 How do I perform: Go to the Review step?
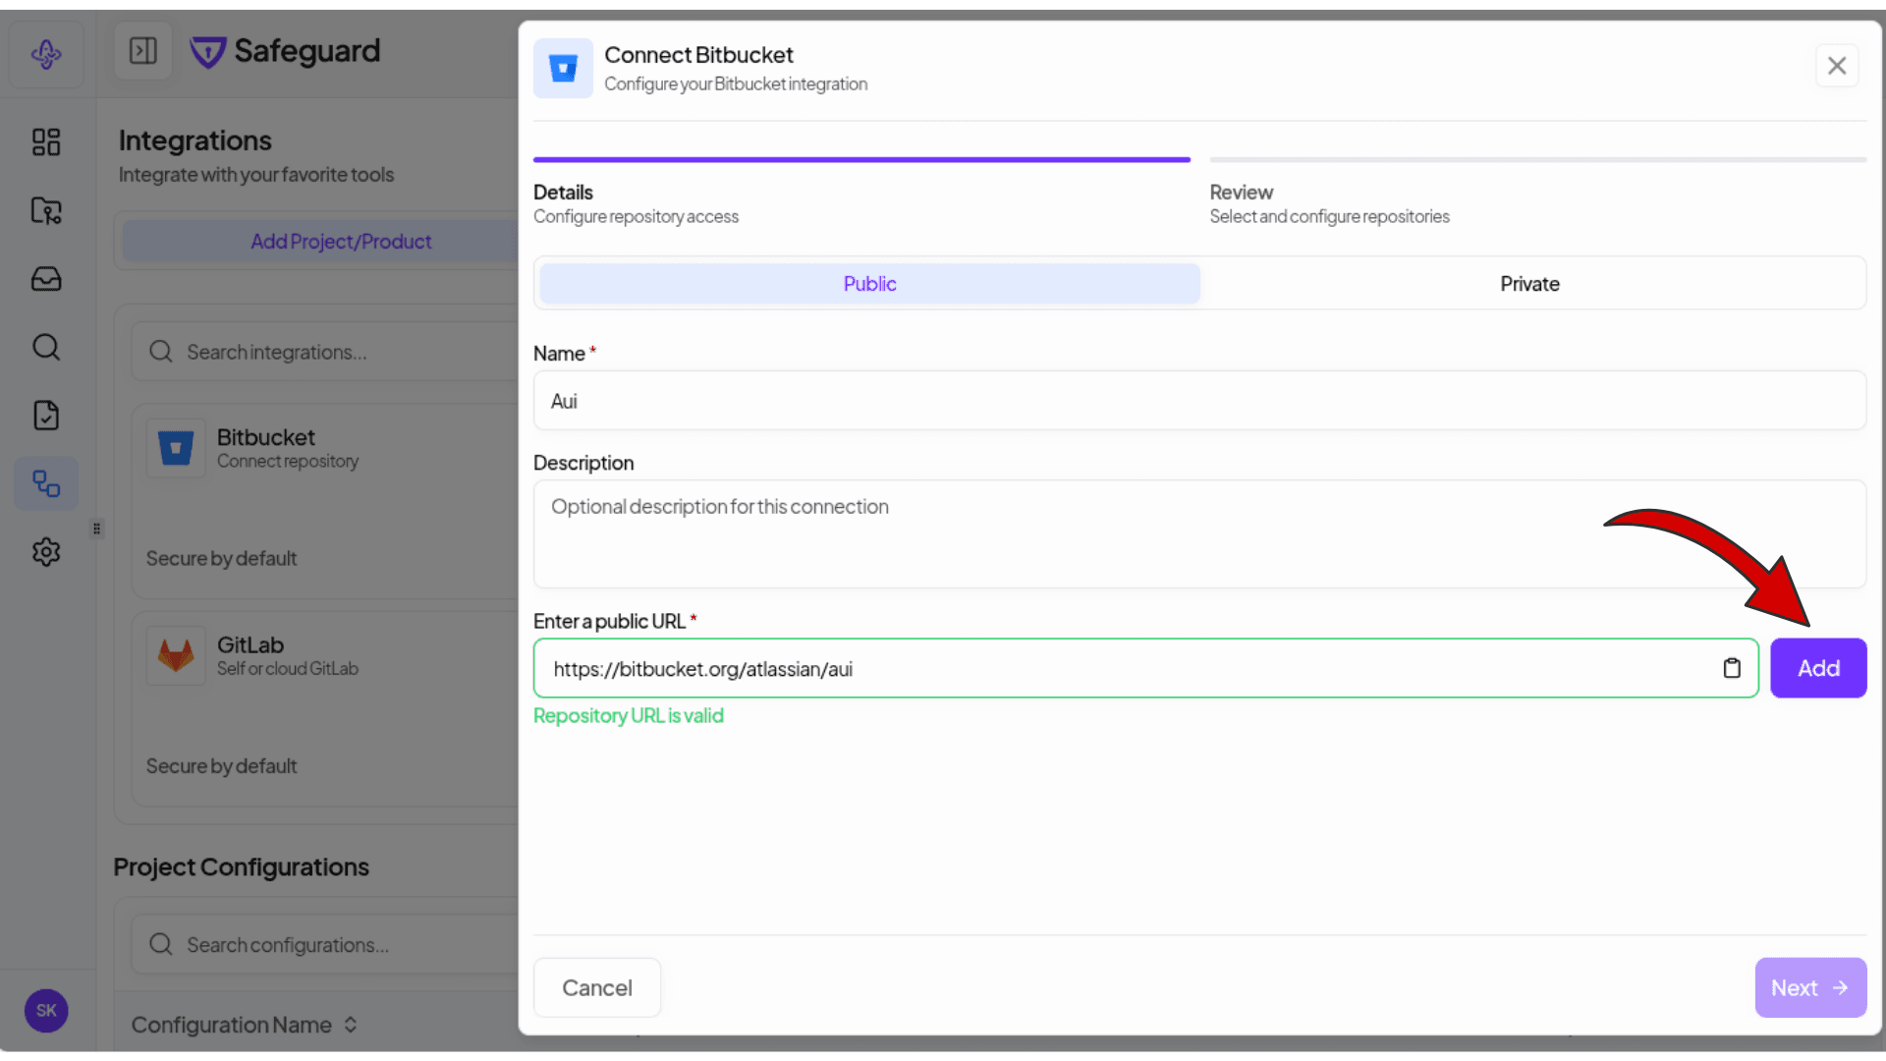[1241, 193]
